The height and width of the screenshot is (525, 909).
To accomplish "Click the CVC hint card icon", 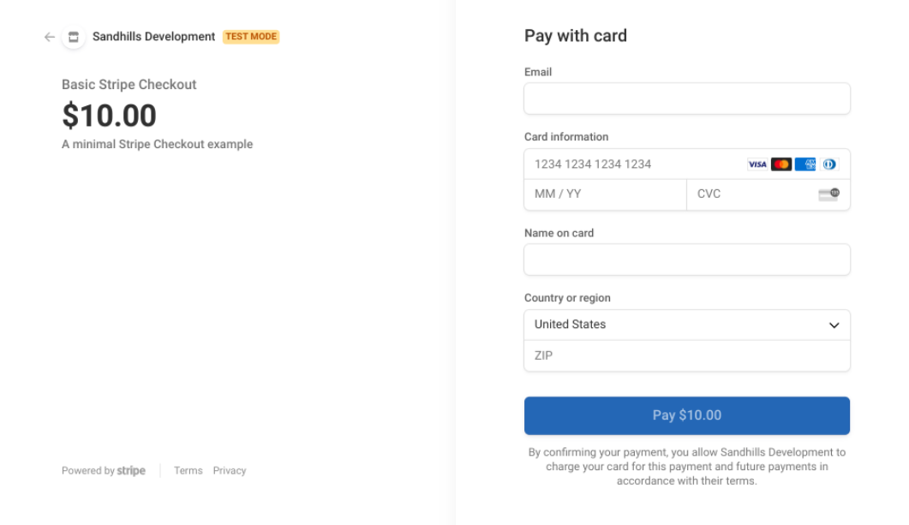I will click(829, 194).
